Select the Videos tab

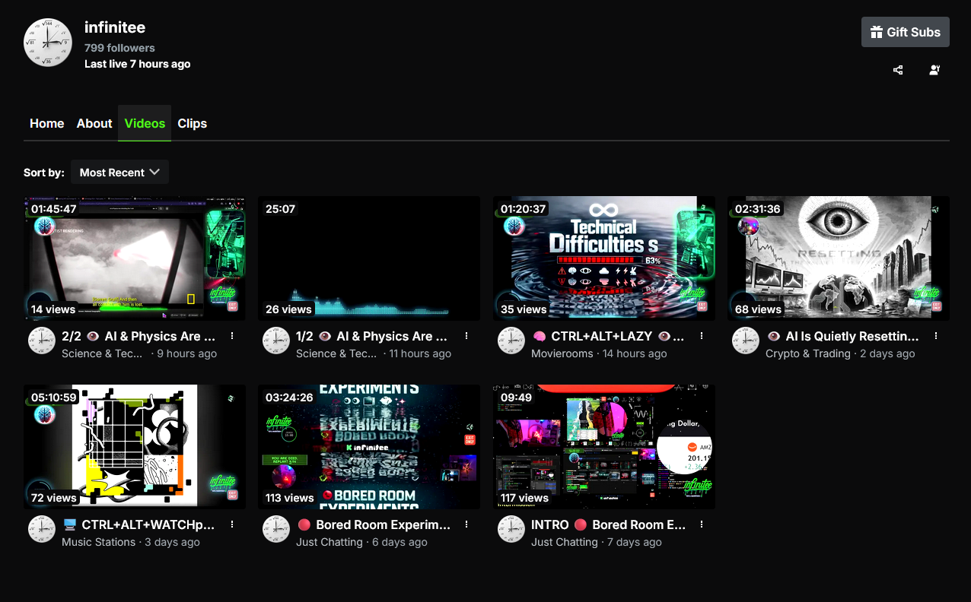[145, 123]
